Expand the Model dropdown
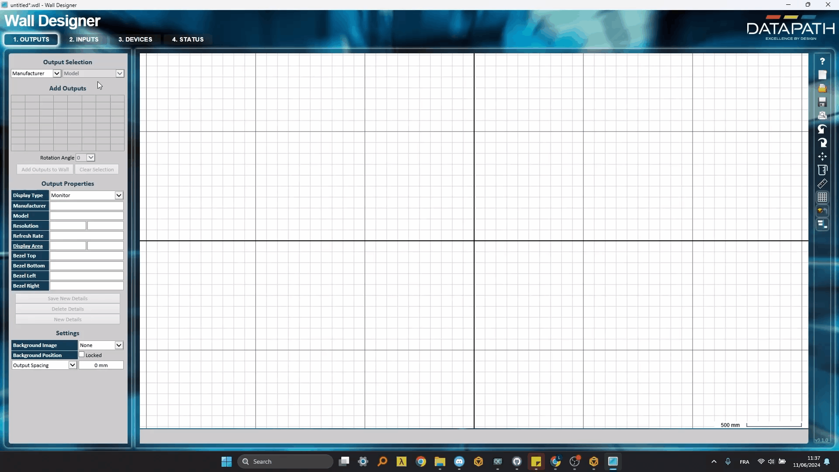839x472 pixels. coord(120,73)
